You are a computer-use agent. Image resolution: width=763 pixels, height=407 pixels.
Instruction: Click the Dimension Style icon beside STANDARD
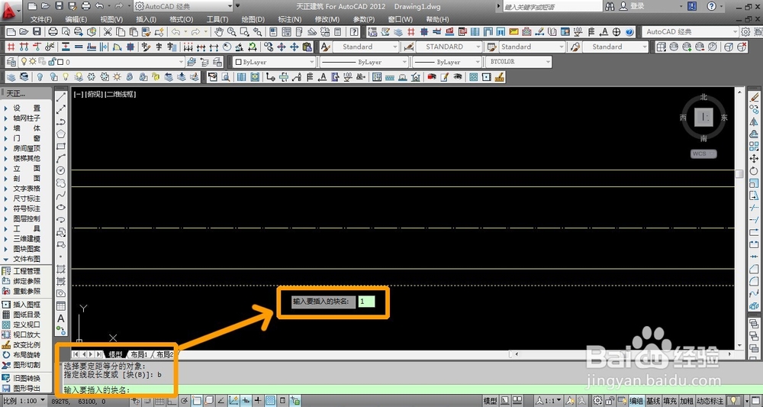pyautogui.click(x=409, y=47)
